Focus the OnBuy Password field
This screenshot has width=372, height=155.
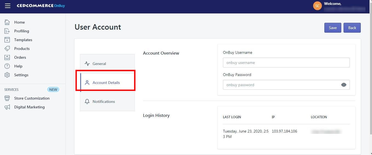(281, 85)
